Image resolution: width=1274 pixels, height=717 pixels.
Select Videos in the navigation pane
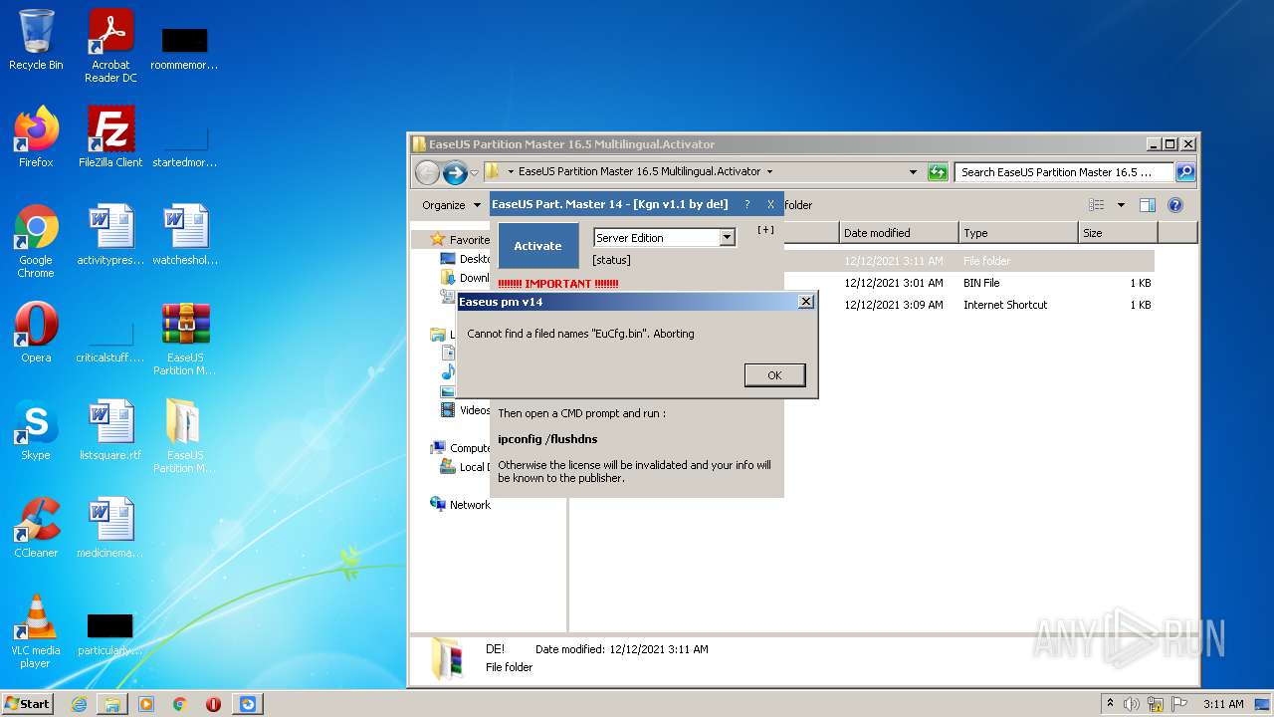tap(475, 410)
